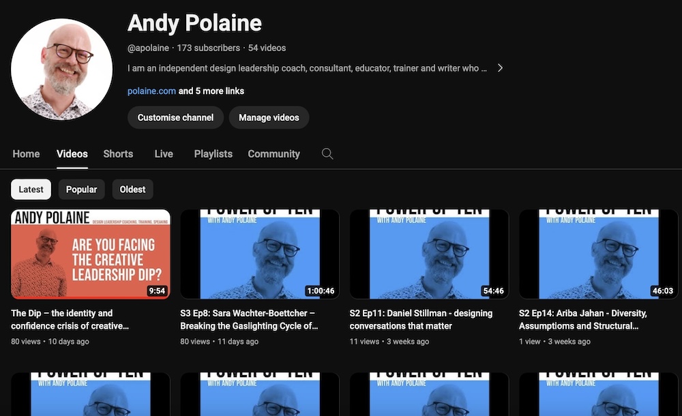The width and height of the screenshot is (682, 416).
Task: Open the polaine.com link
Action: (151, 91)
